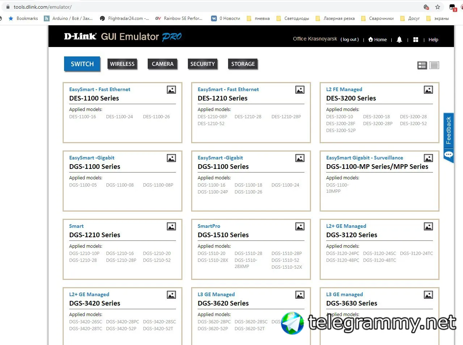This screenshot has width=463, height=345.
Task: Open DGS-3120-48TC model link
Action: click(x=380, y=260)
